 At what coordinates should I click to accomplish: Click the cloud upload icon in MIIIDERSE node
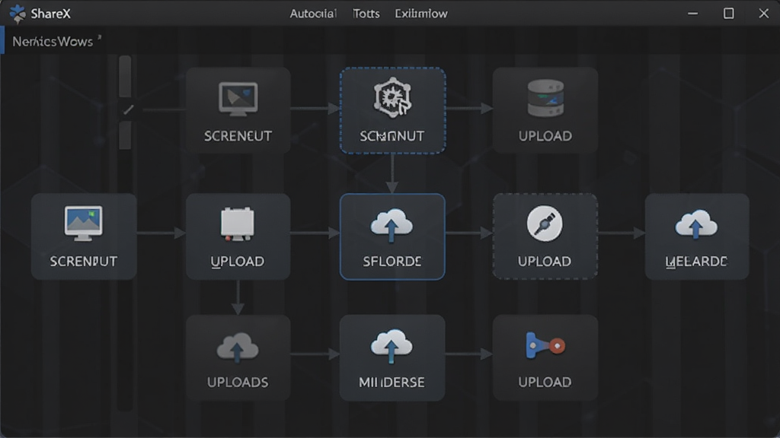pos(392,345)
